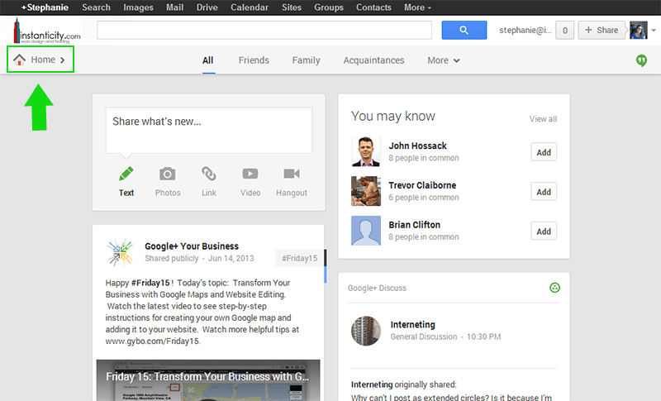Viewport: 661px width, 401px height.
Task: Open the bold #Friday15 link in post
Action: (x=150, y=283)
